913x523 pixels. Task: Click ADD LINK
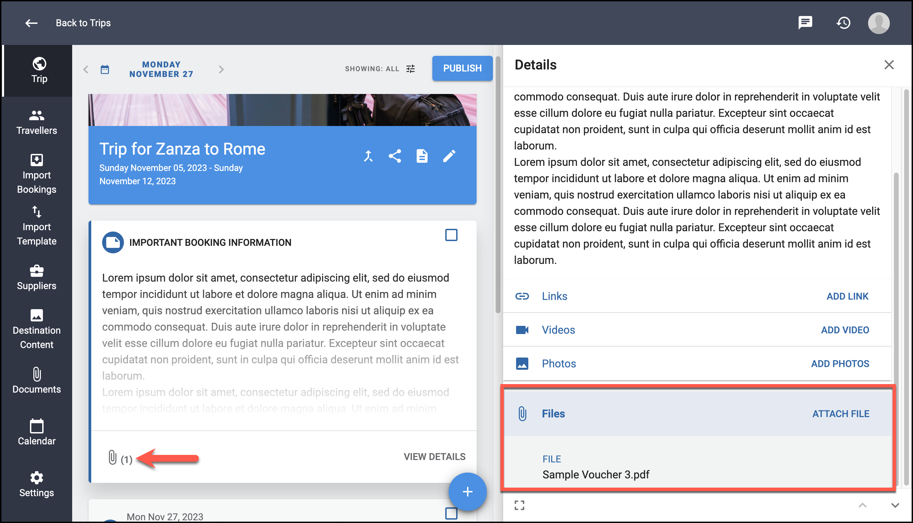[847, 296]
